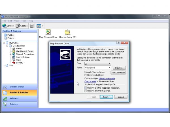Click the Connect globe icon in toolbar
This screenshot has width=170, height=127.
point(4,26)
